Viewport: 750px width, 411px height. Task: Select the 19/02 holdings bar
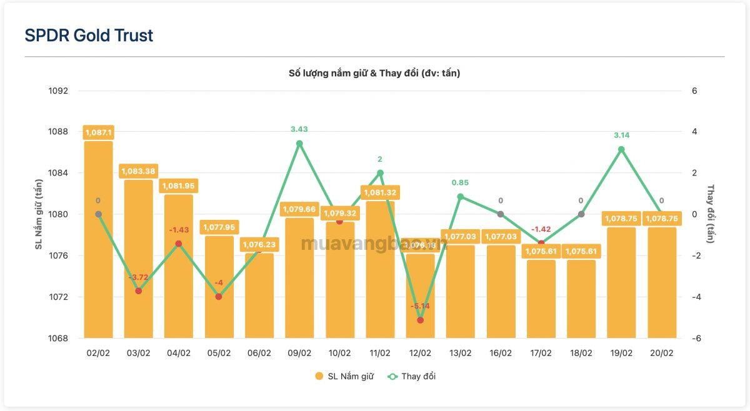coord(621,282)
